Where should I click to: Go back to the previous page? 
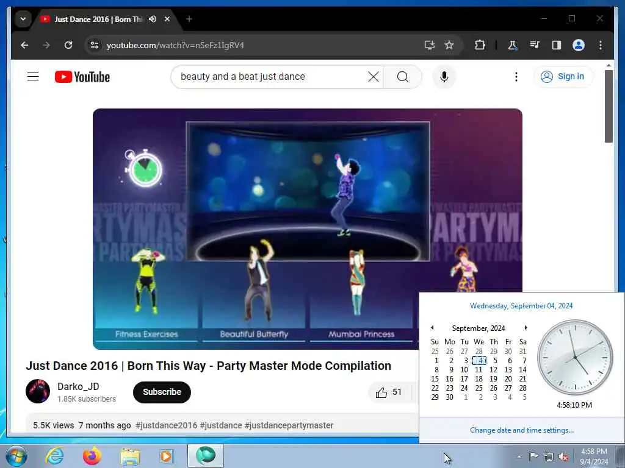click(24, 45)
